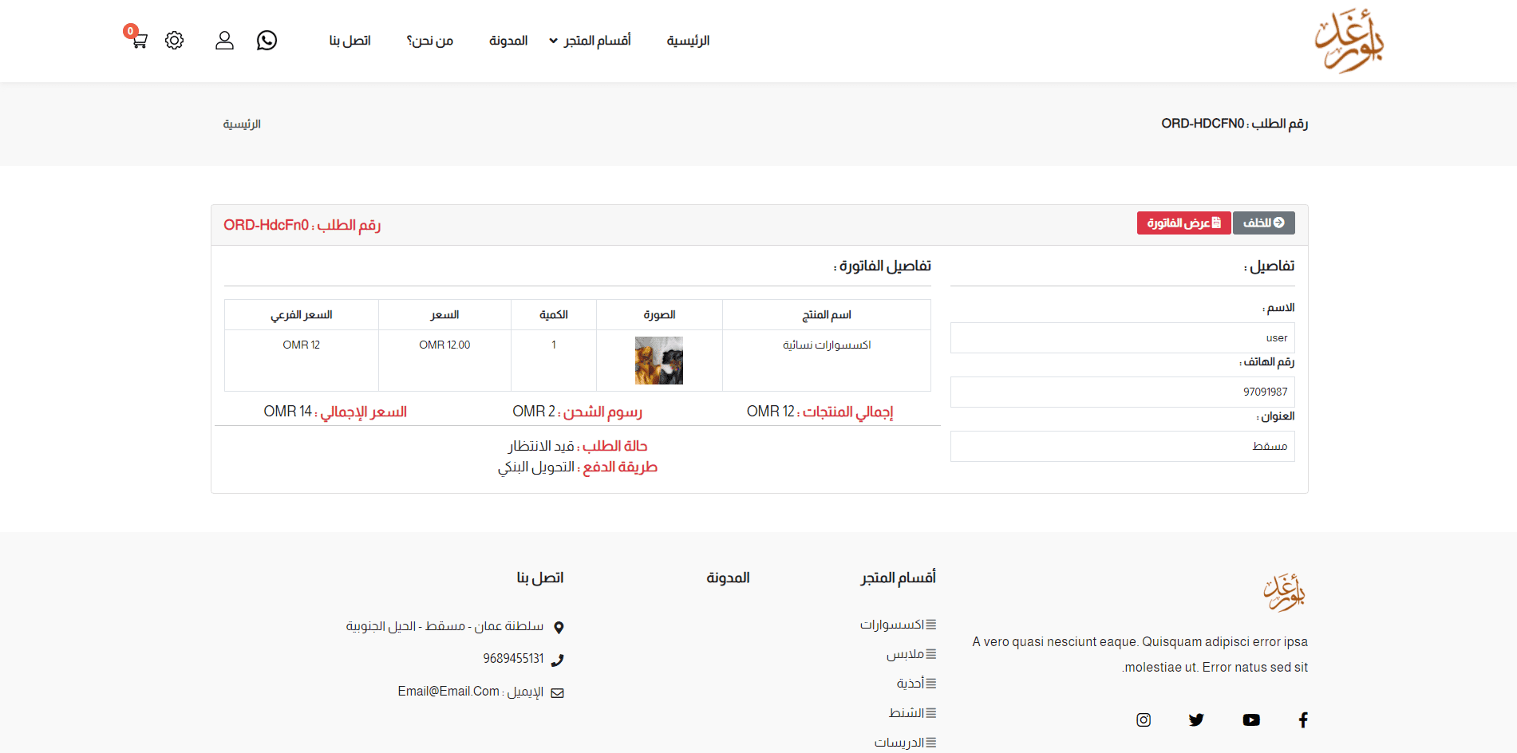This screenshot has height=753, width=1517.
Task: Open the user account icon
Action: [224, 40]
